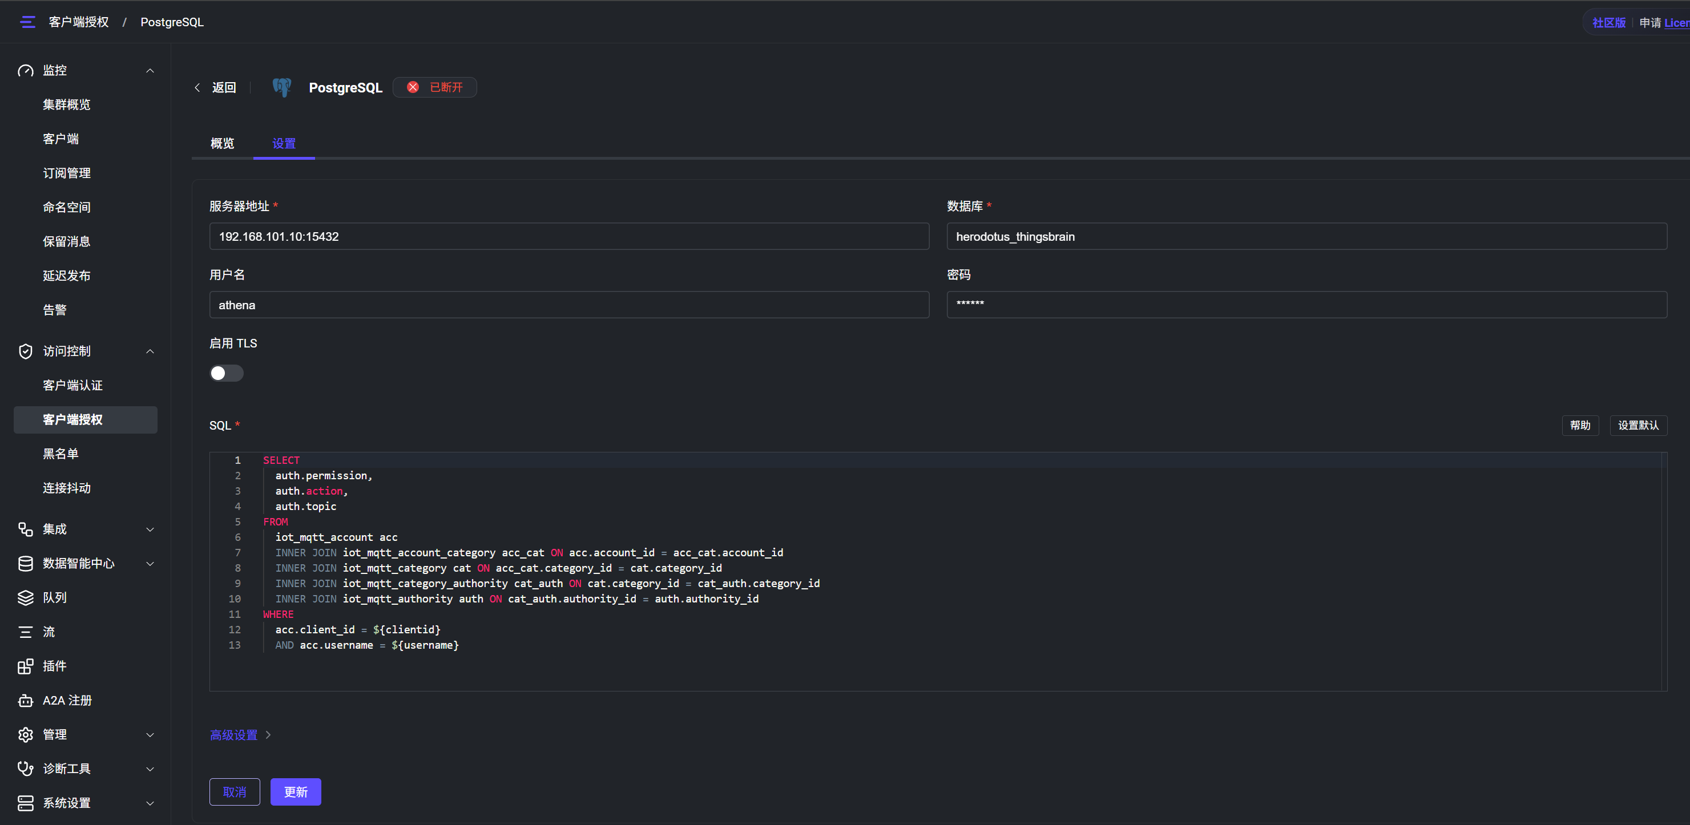Click the 系统设置 server icon
This screenshot has height=825, width=1690.
tap(26, 803)
